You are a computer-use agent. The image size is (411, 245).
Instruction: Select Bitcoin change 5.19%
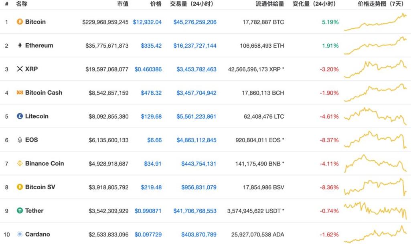pyautogui.click(x=330, y=22)
